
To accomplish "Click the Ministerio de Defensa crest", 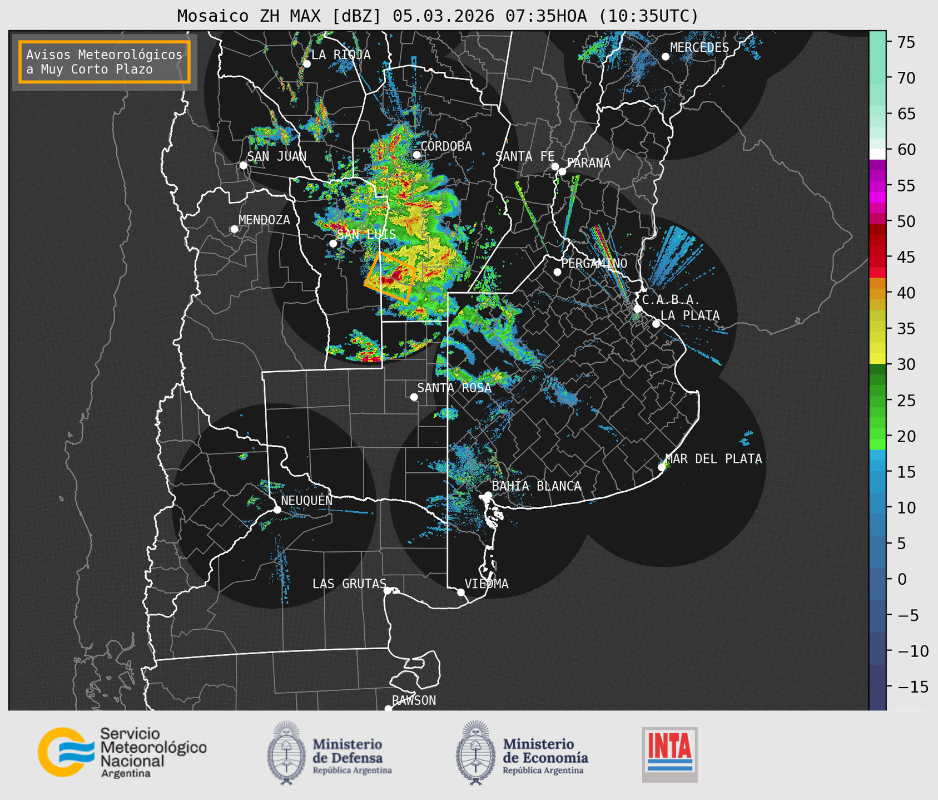I will [x=286, y=753].
